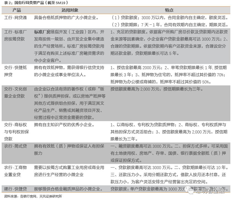Click '拥有自主知识产权的优秀小企业' cell

tap(64, 125)
